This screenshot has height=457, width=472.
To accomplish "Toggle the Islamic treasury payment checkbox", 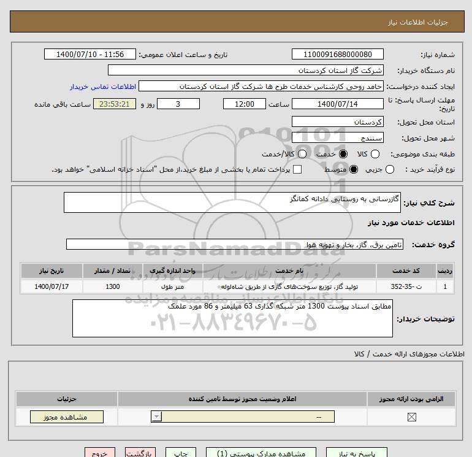I will click(297, 169).
